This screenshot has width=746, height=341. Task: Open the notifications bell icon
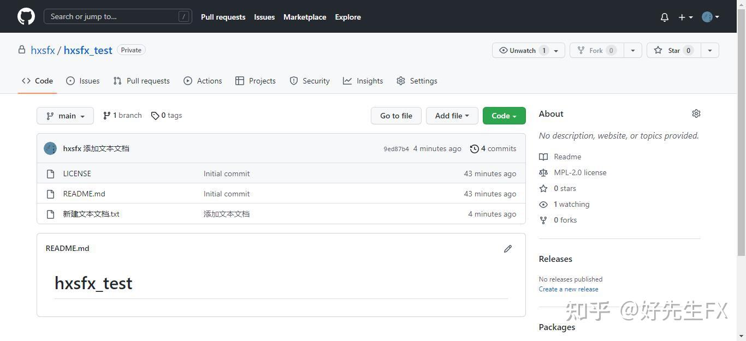click(664, 17)
